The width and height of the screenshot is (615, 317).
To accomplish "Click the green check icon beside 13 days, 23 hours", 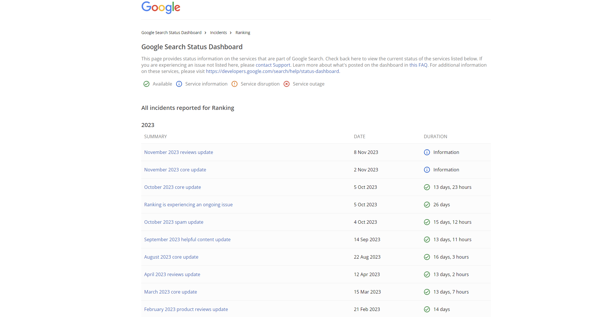I will tap(427, 187).
